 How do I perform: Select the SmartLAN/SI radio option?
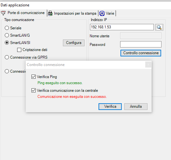click(7, 42)
